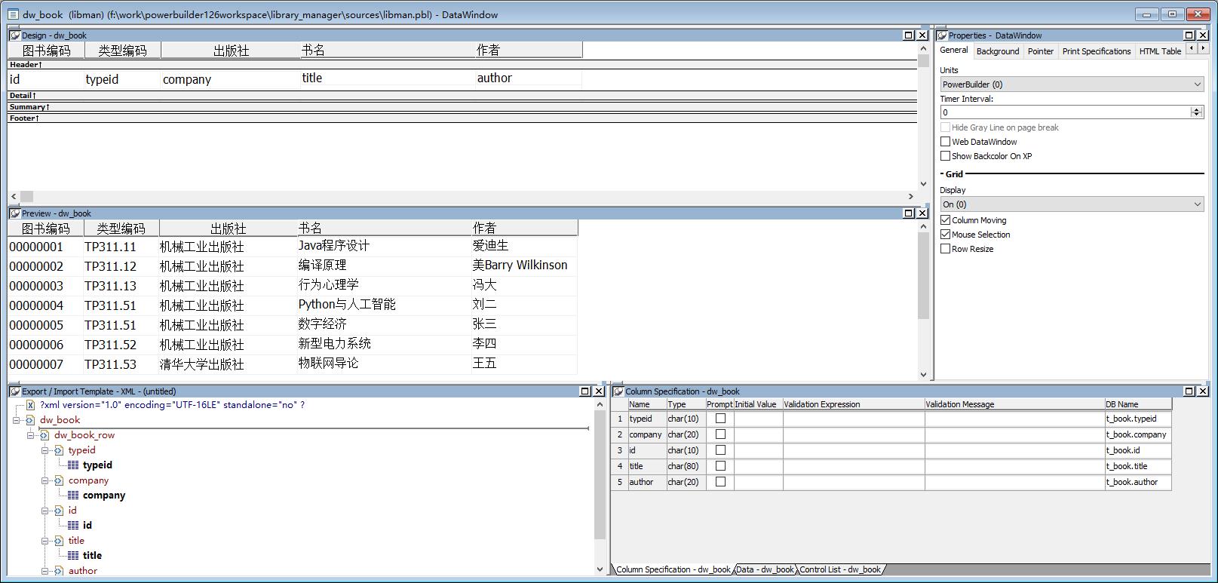Click the Timer Interval spinner arrows
This screenshot has width=1218, height=583.
[x=1196, y=112]
